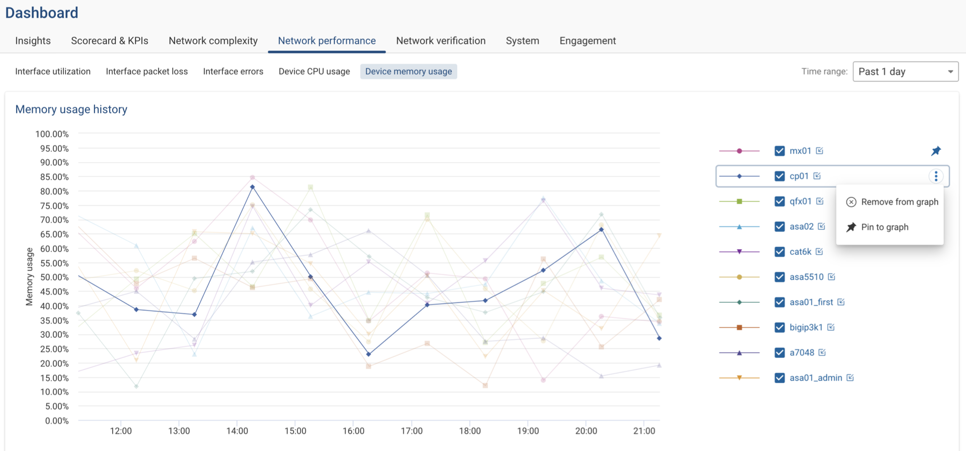Open the edit icon next to qfx01
This screenshot has width=966, height=451.
820,201
